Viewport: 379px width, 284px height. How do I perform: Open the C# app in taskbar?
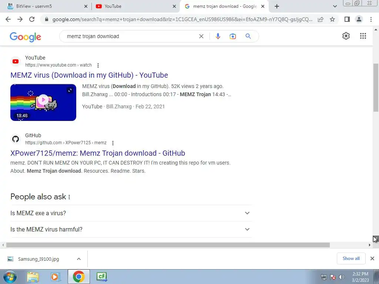[101, 277]
